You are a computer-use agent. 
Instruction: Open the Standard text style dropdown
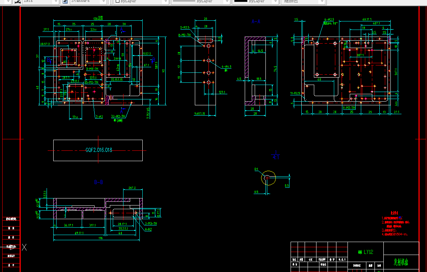click(x=103, y=1)
